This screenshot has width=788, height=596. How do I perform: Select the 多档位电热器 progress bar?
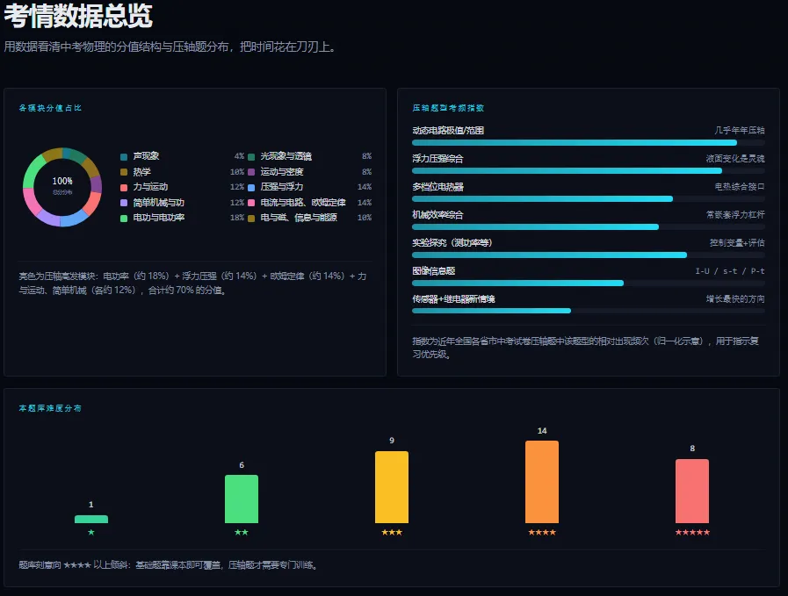(589, 199)
